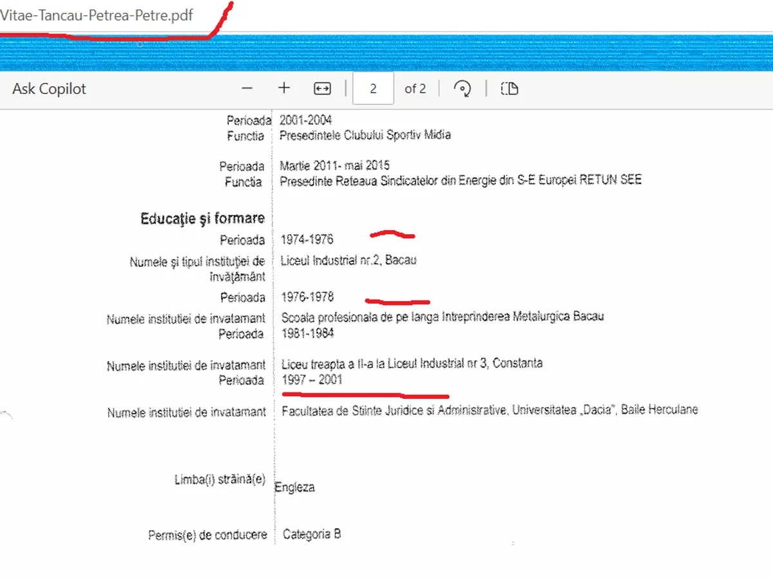Select the Vitae-Tancau-Petrea-Petre.pdf tab
This screenshot has width=773, height=579.
(x=97, y=16)
